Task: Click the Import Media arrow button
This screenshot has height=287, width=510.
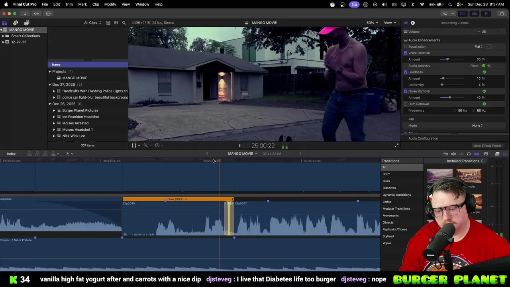Action: [x=25, y=14]
